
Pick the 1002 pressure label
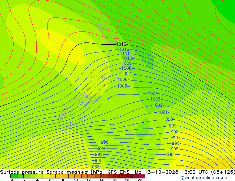click(x=158, y=105)
